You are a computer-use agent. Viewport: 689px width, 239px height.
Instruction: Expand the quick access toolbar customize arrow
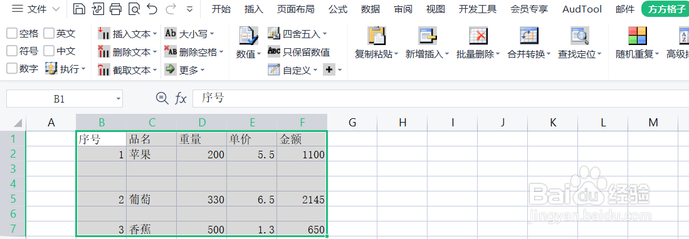tap(190, 9)
